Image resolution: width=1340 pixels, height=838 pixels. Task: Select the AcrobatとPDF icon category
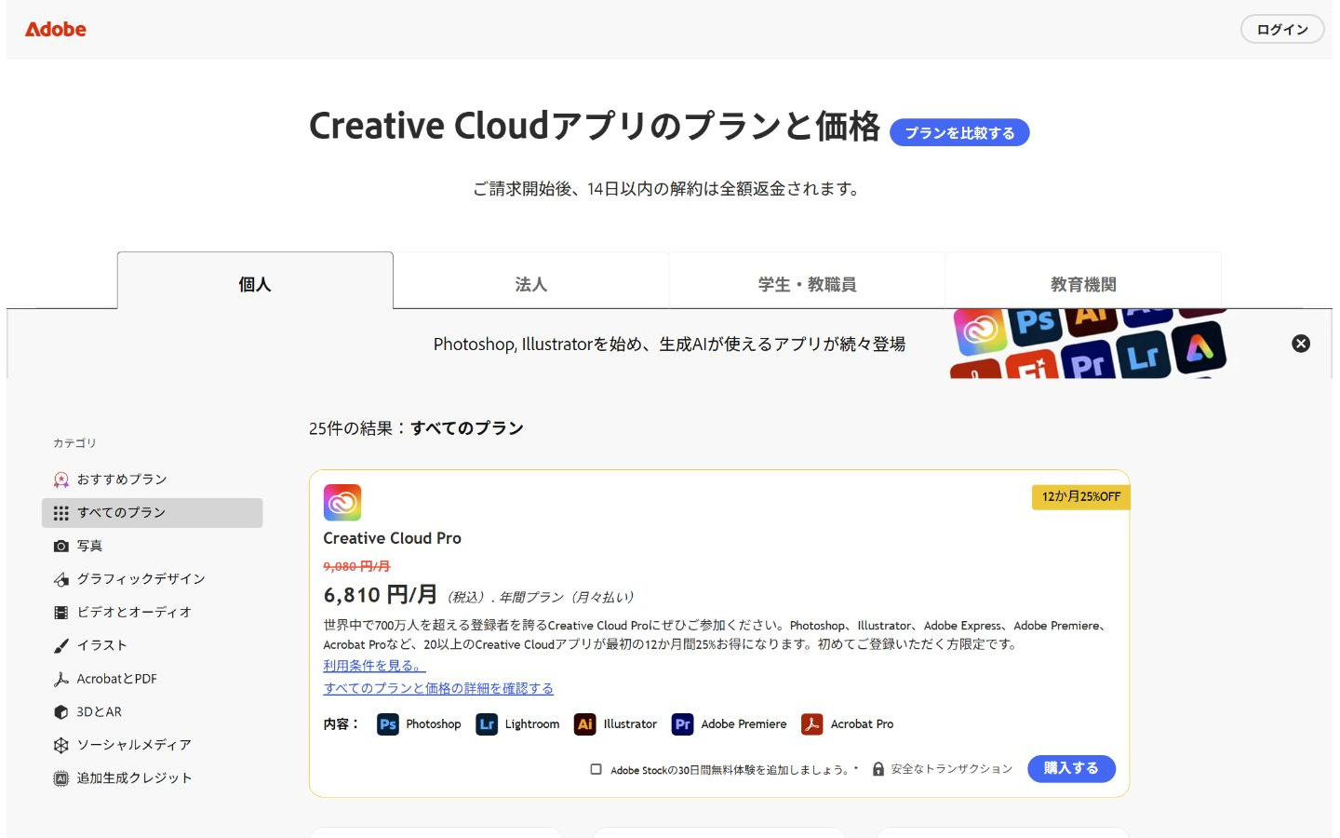click(61, 679)
